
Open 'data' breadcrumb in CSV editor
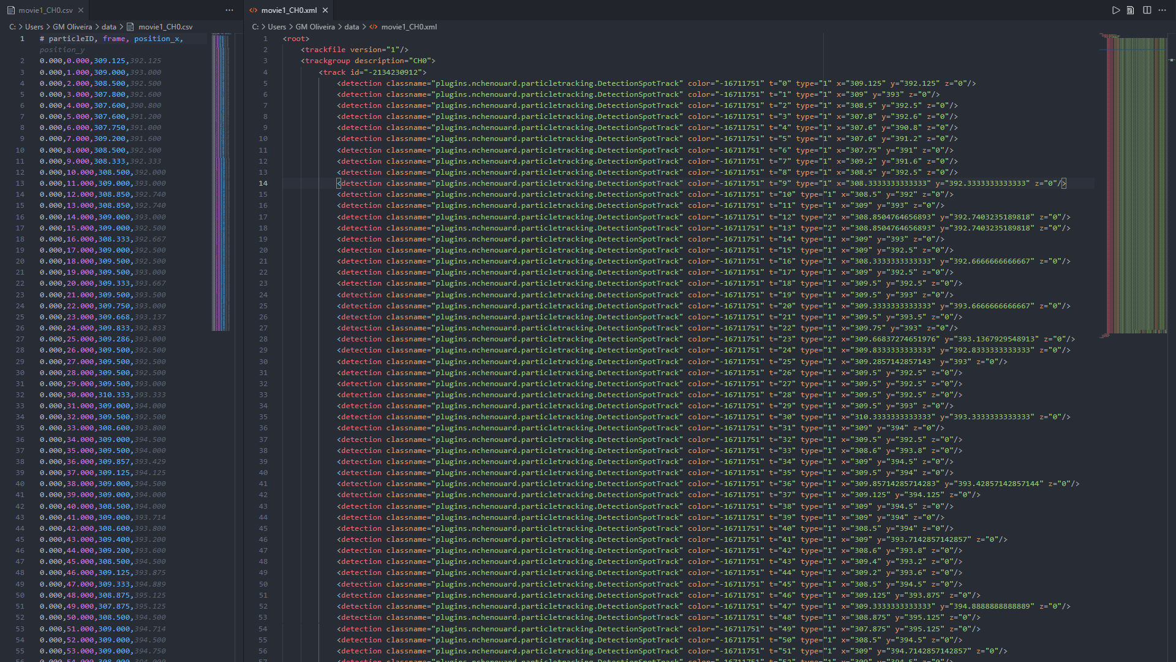(109, 27)
